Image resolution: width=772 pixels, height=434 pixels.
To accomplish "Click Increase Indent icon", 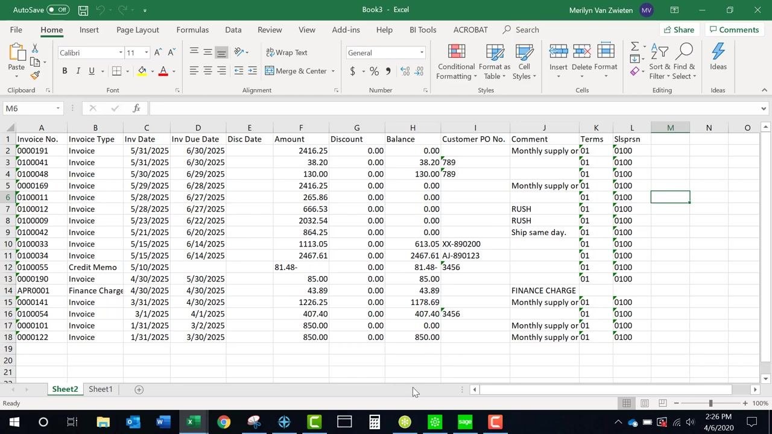I will [x=252, y=71].
